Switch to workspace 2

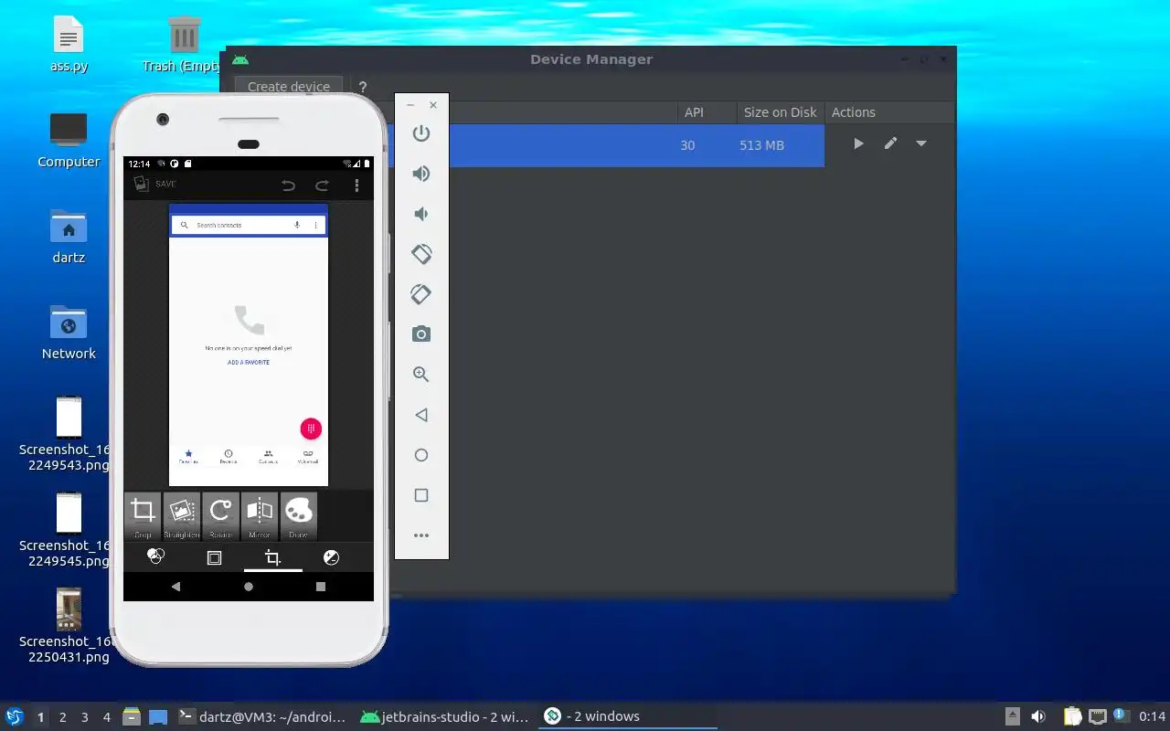click(63, 717)
